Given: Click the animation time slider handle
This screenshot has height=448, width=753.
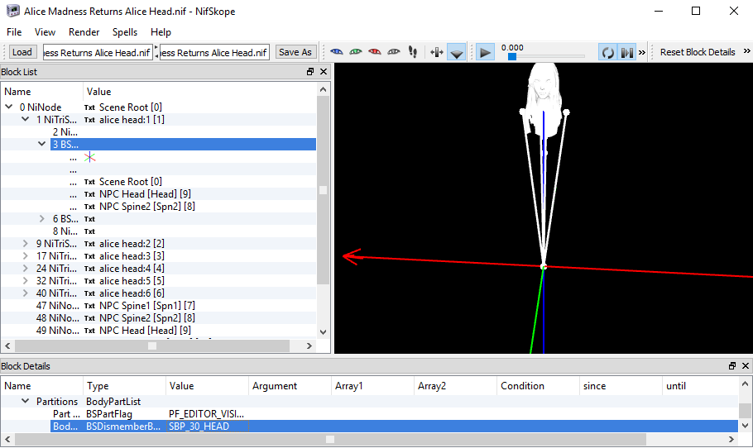Looking at the screenshot, I should point(512,56).
